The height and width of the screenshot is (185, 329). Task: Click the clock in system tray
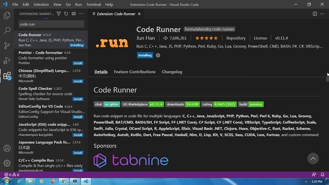(317, 181)
